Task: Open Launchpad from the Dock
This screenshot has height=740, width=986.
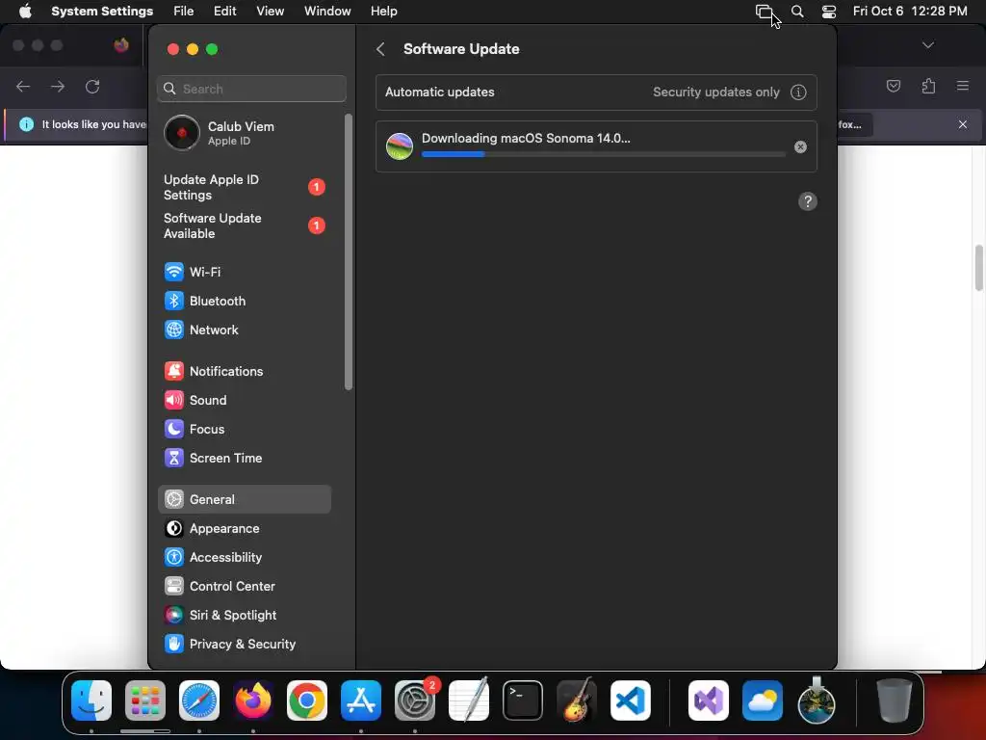Action: (x=145, y=700)
